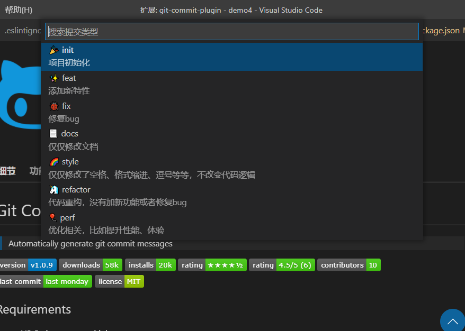Open the 细节 tab on extension page

point(7,171)
